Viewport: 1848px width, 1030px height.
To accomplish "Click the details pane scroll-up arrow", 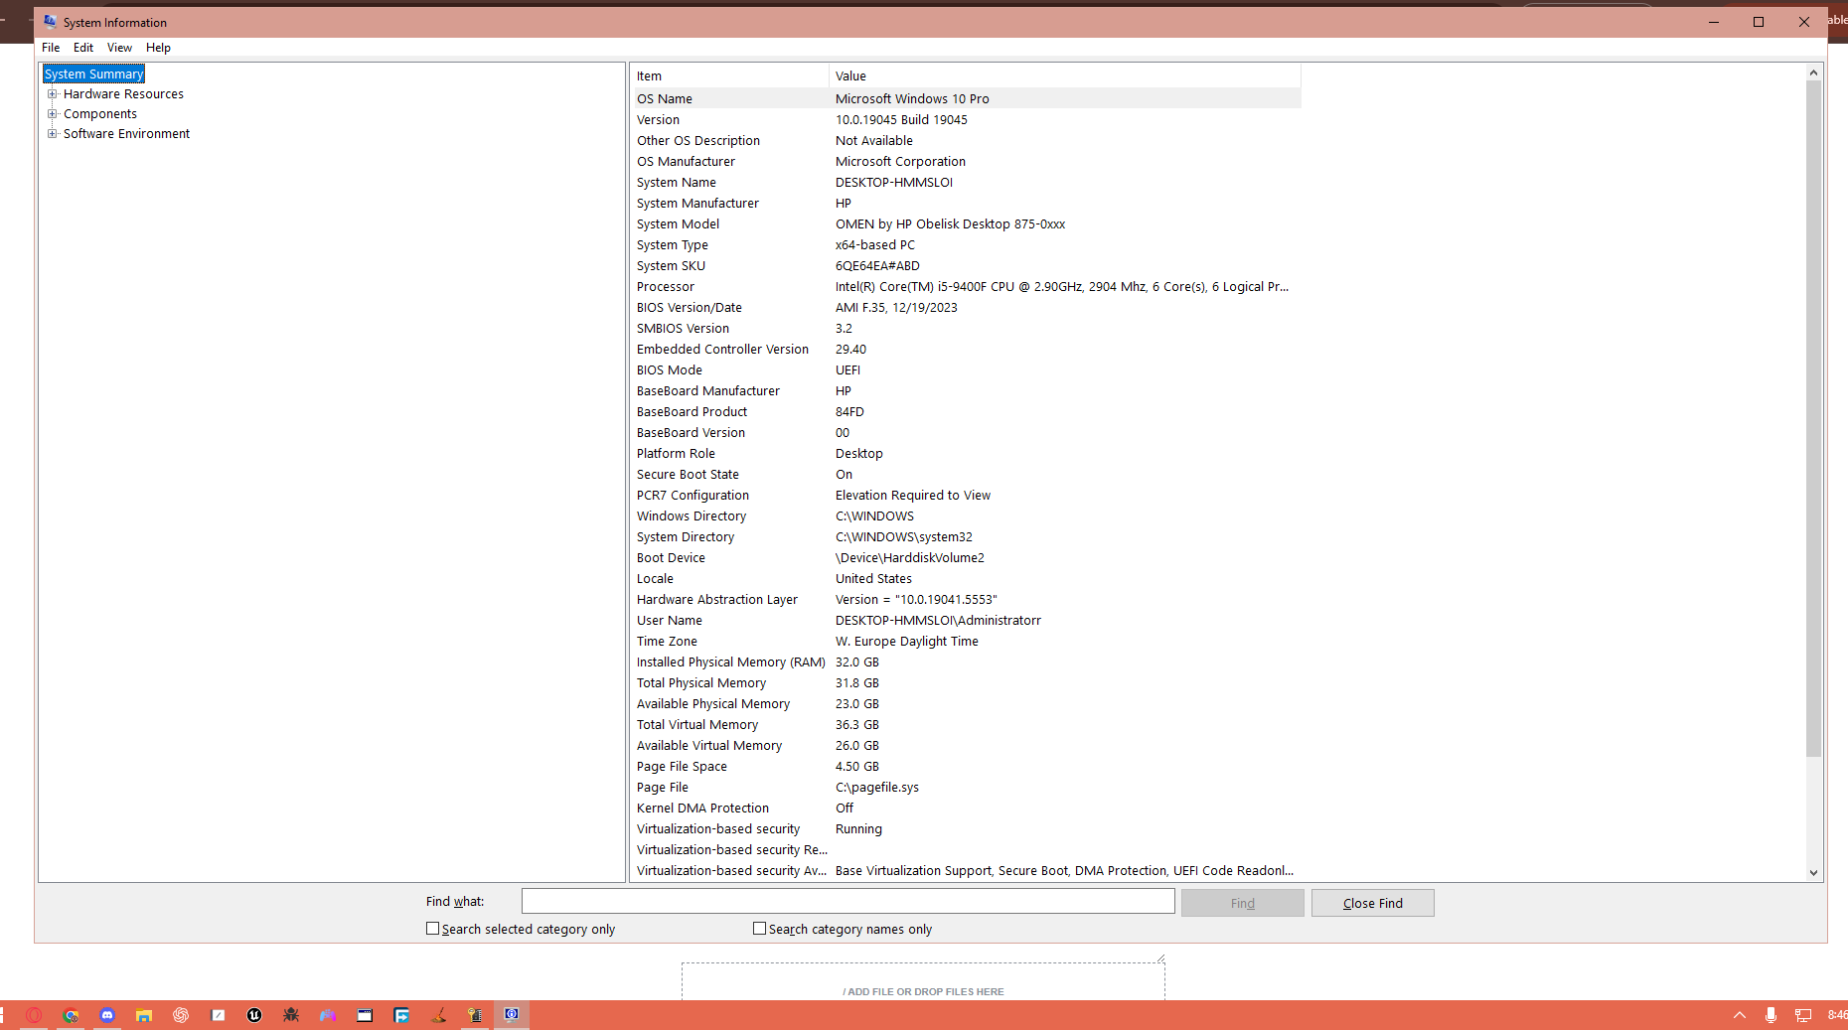I will coord(1813,73).
